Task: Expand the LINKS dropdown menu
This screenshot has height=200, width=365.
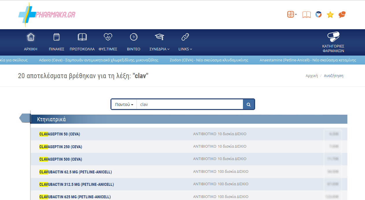Action: [x=185, y=42]
